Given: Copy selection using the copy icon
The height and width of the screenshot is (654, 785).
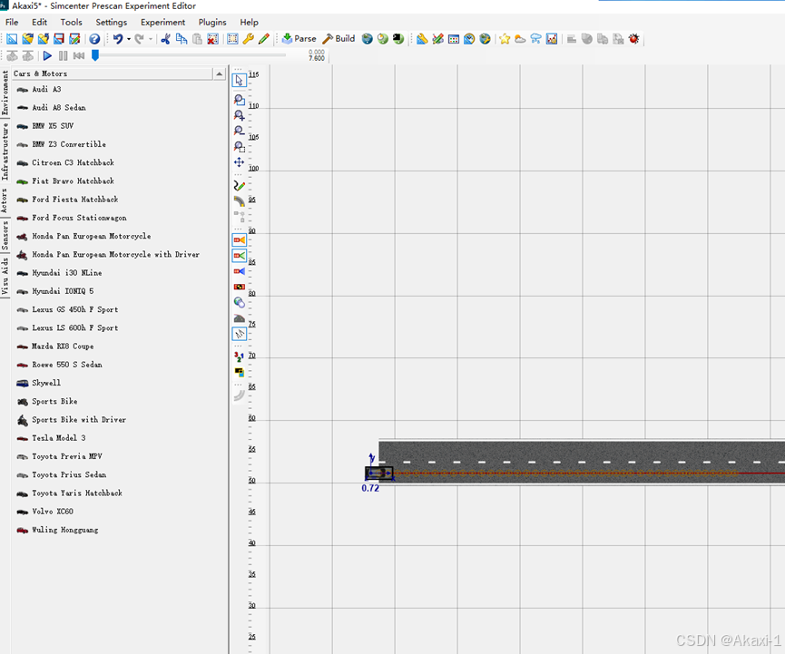Looking at the screenshot, I should click(182, 38).
